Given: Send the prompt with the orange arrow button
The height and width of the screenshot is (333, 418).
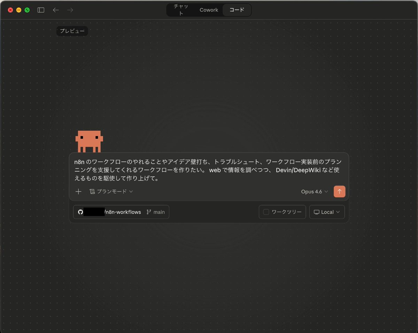Looking at the screenshot, I should tap(339, 191).
